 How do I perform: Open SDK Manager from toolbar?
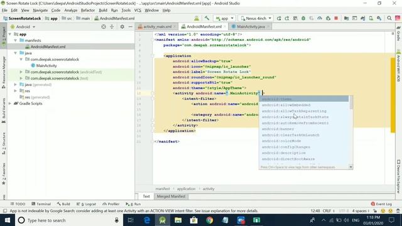click(379, 18)
